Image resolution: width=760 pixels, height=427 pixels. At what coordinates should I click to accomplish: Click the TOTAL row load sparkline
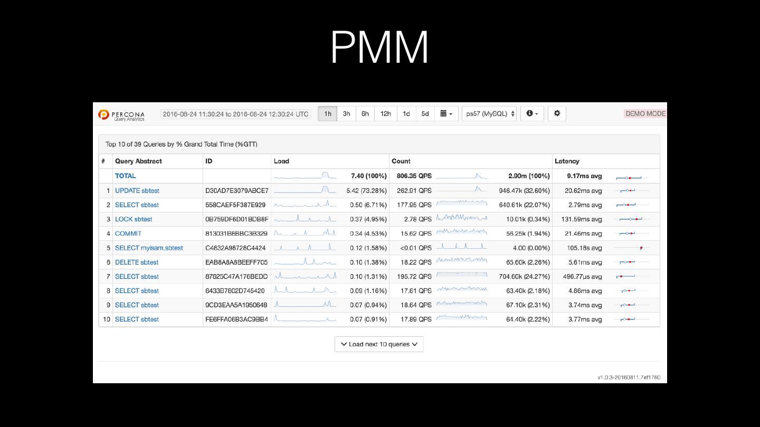click(x=305, y=176)
